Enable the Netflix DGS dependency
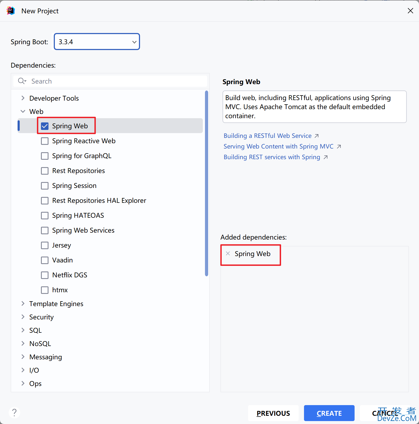This screenshot has height=424, width=419. tap(45, 275)
